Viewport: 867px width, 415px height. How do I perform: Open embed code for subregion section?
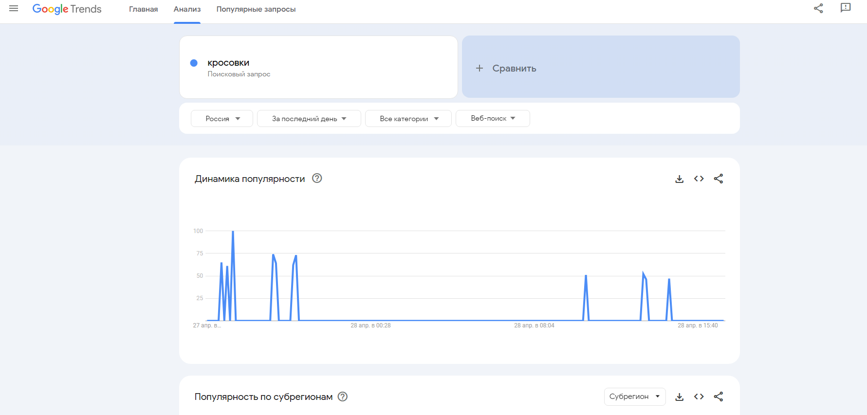coord(699,397)
